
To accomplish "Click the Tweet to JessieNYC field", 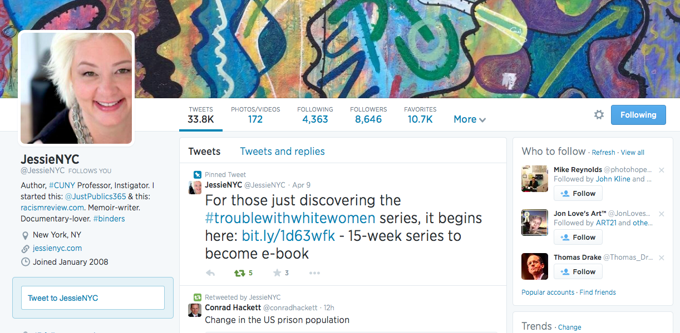I will 92,298.
